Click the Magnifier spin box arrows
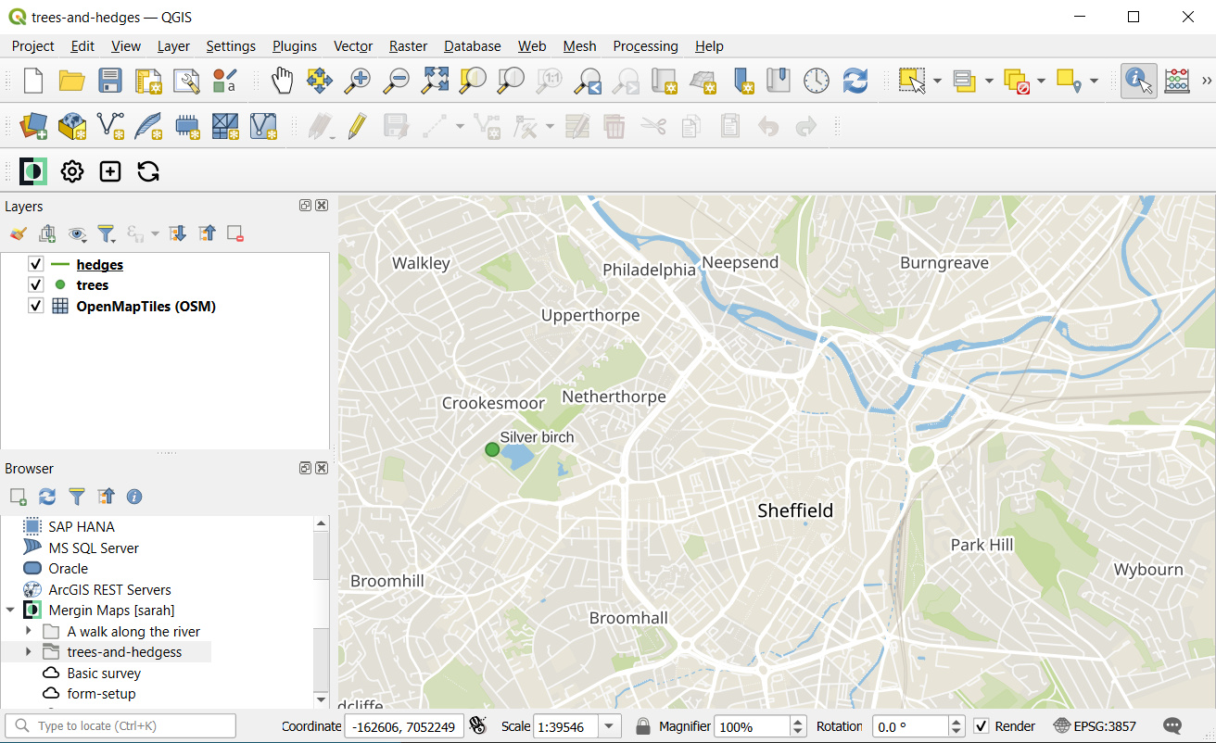Image resolution: width=1216 pixels, height=743 pixels. pos(798,726)
